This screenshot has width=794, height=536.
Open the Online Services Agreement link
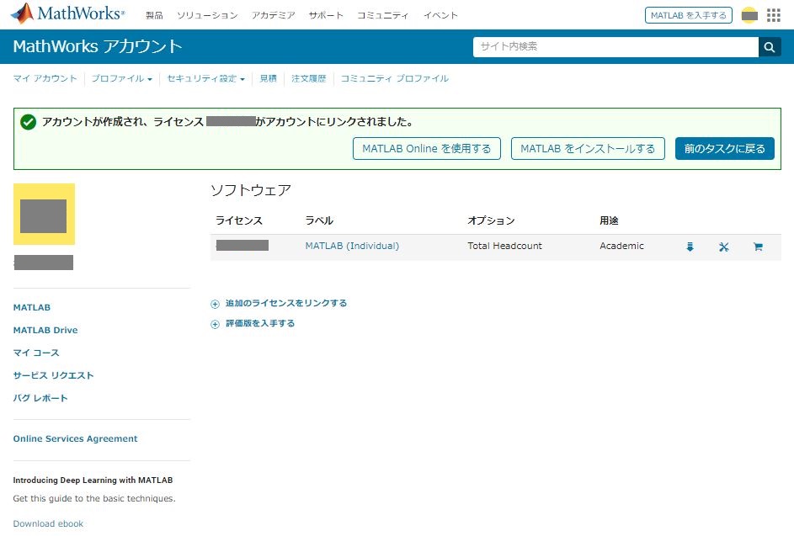click(76, 439)
